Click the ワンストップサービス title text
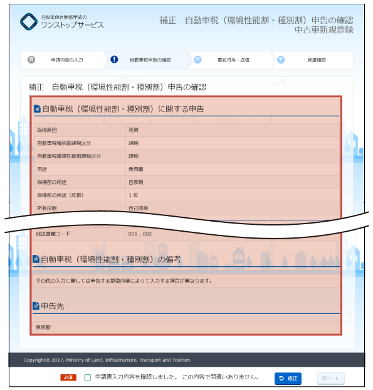This screenshot has height=390, width=373. point(72,25)
